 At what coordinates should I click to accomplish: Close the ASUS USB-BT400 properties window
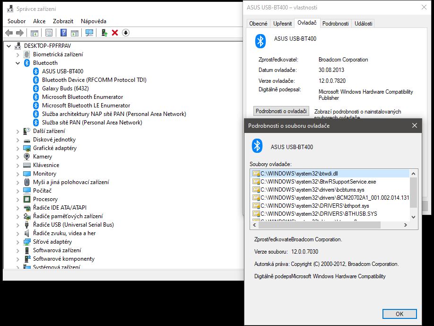[424, 7]
